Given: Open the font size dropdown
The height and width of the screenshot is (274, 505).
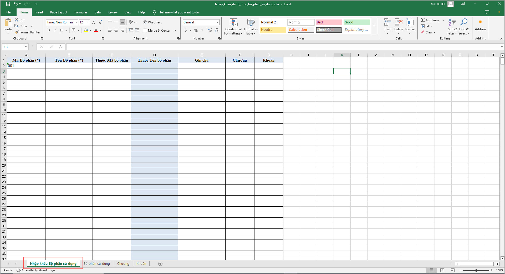Looking at the screenshot, I should [88, 22].
